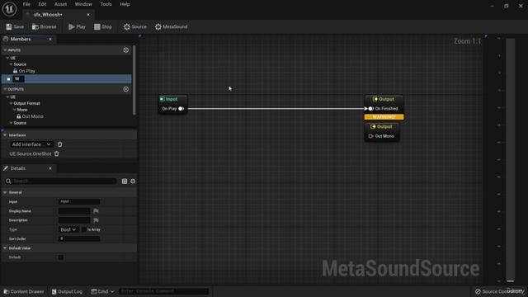Click the Unreal Engine logo icon

[x=9, y=9]
